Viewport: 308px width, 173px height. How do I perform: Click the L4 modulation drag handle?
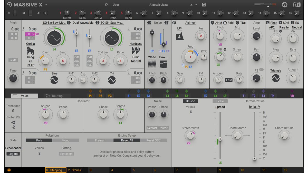[x=167, y=91]
